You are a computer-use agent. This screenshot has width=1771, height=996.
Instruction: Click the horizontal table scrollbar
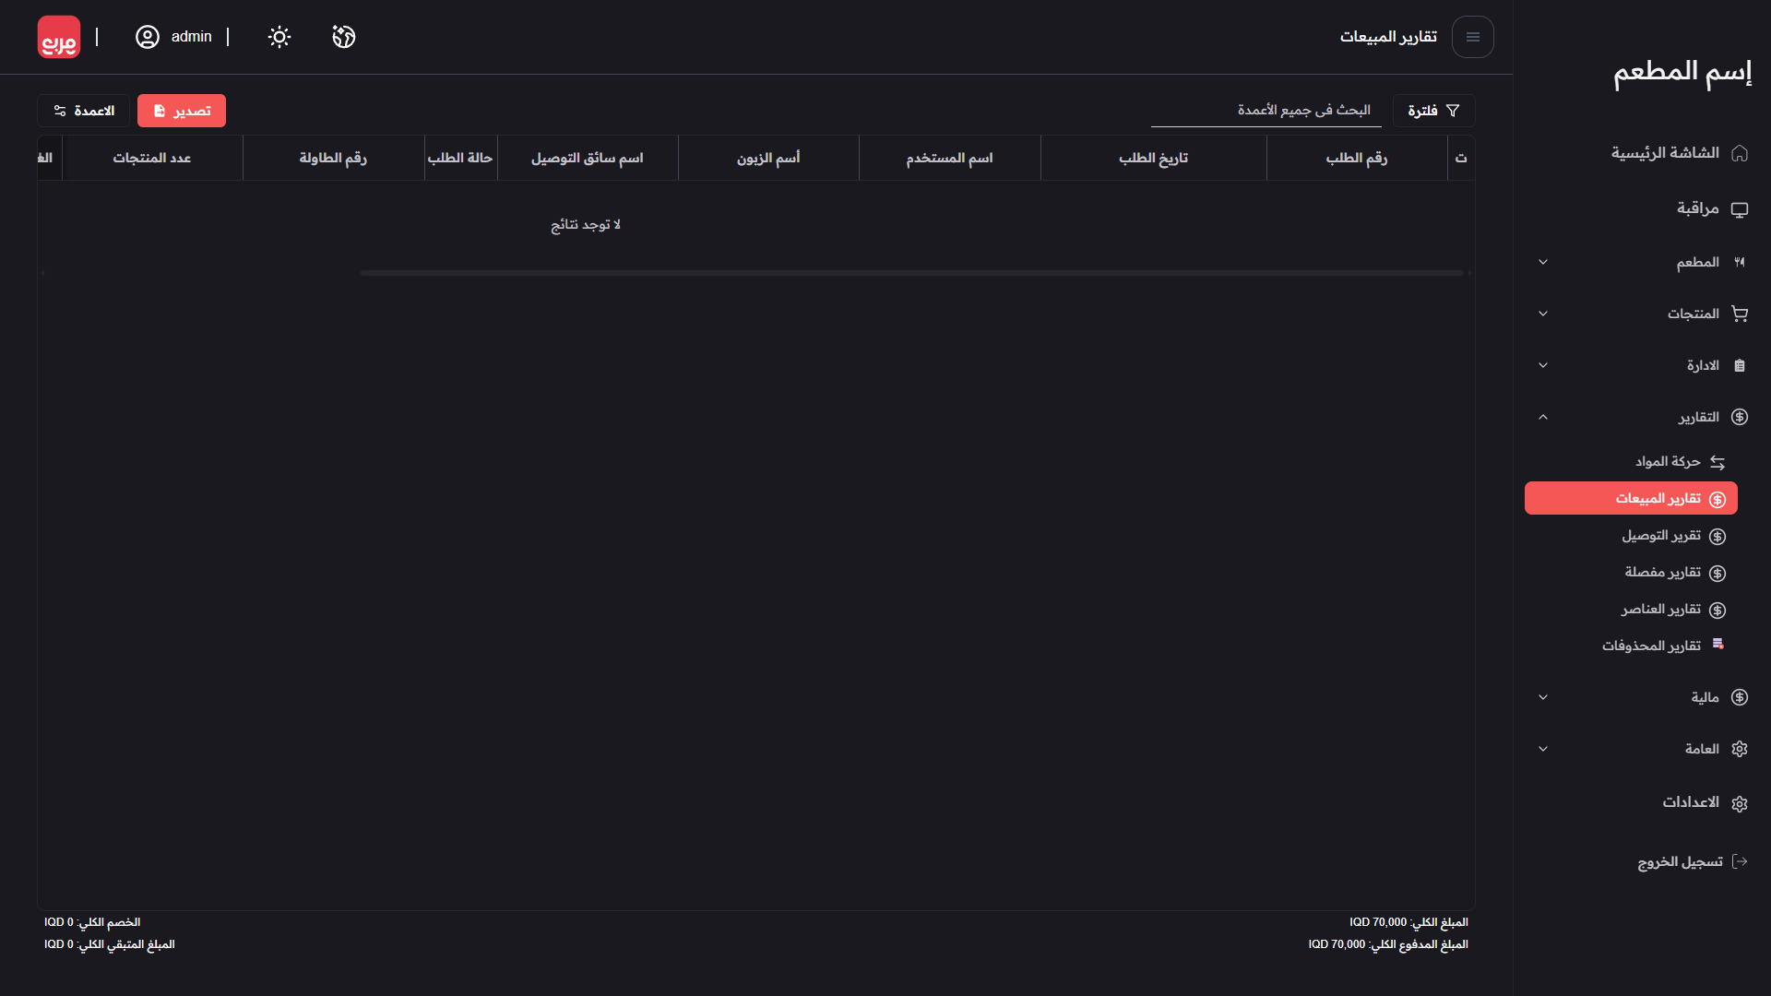(x=911, y=273)
